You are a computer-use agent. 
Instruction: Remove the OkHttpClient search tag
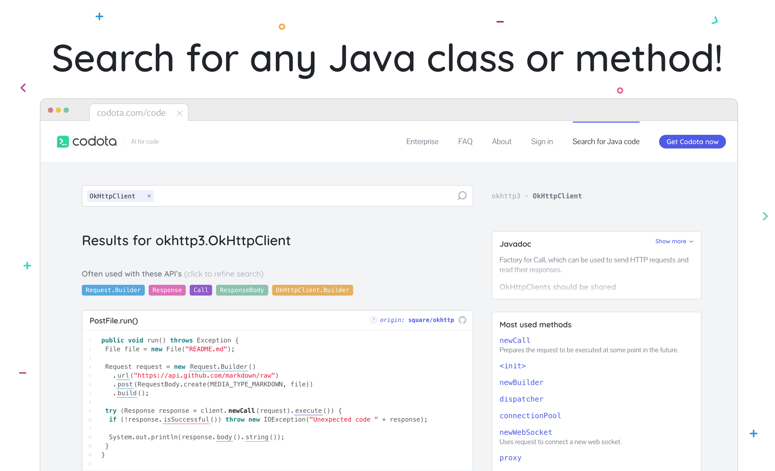pos(149,196)
